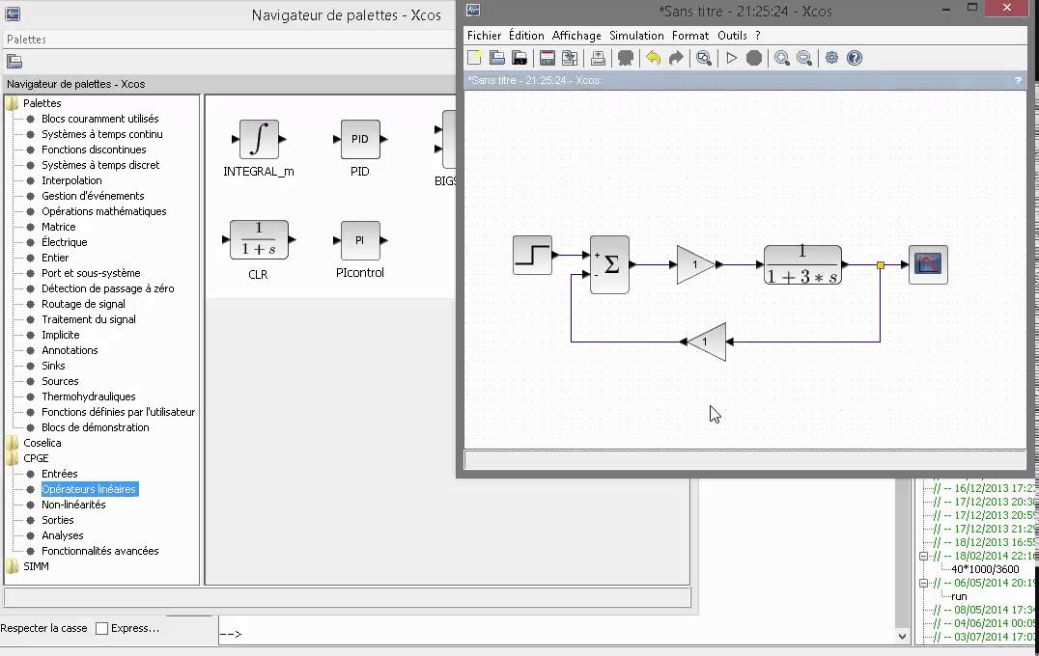Click the 40*1000/3600 history command
The width and height of the screenshot is (1039, 656).
click(985, 569)
